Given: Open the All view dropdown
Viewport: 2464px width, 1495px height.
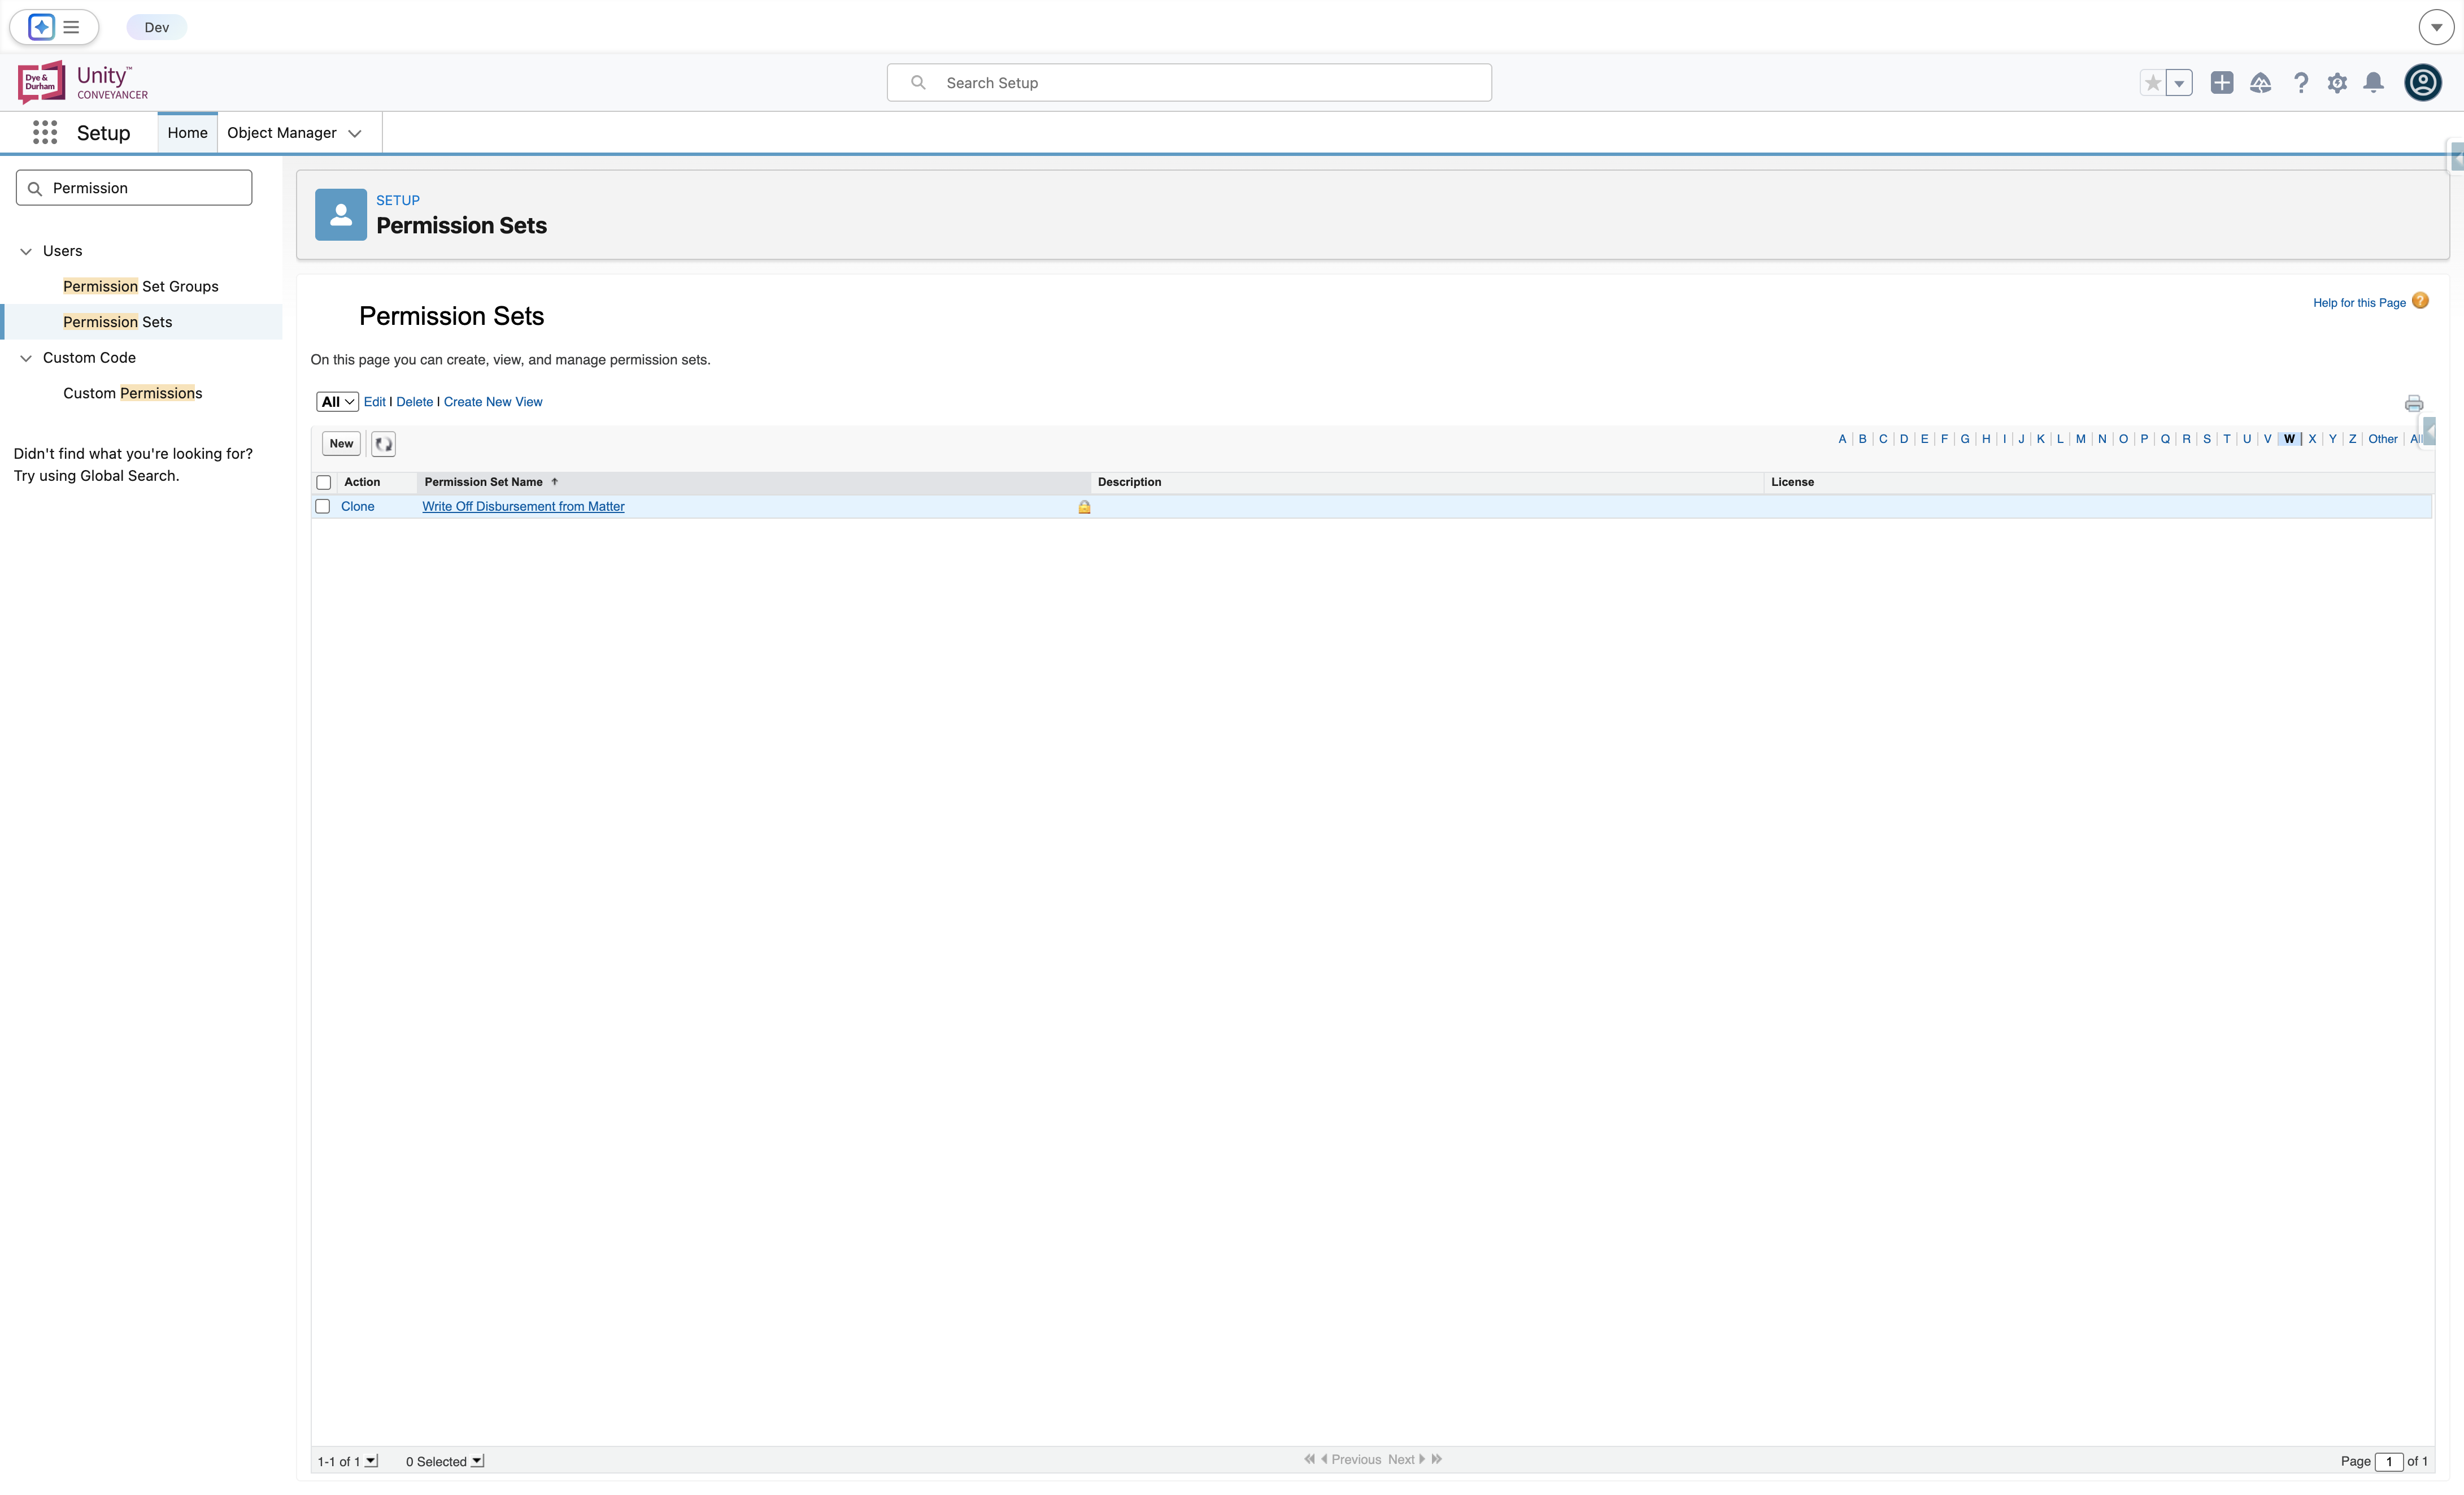Looking at the screenshot, I should click(x=337, y=402).
